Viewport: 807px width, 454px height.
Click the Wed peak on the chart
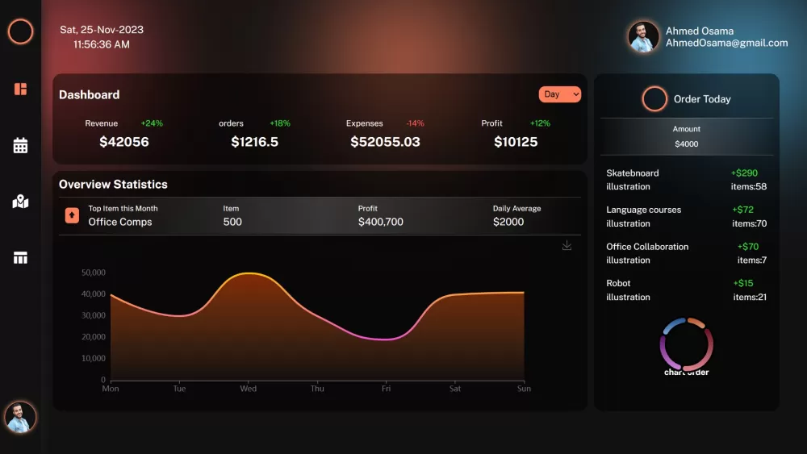249,273
